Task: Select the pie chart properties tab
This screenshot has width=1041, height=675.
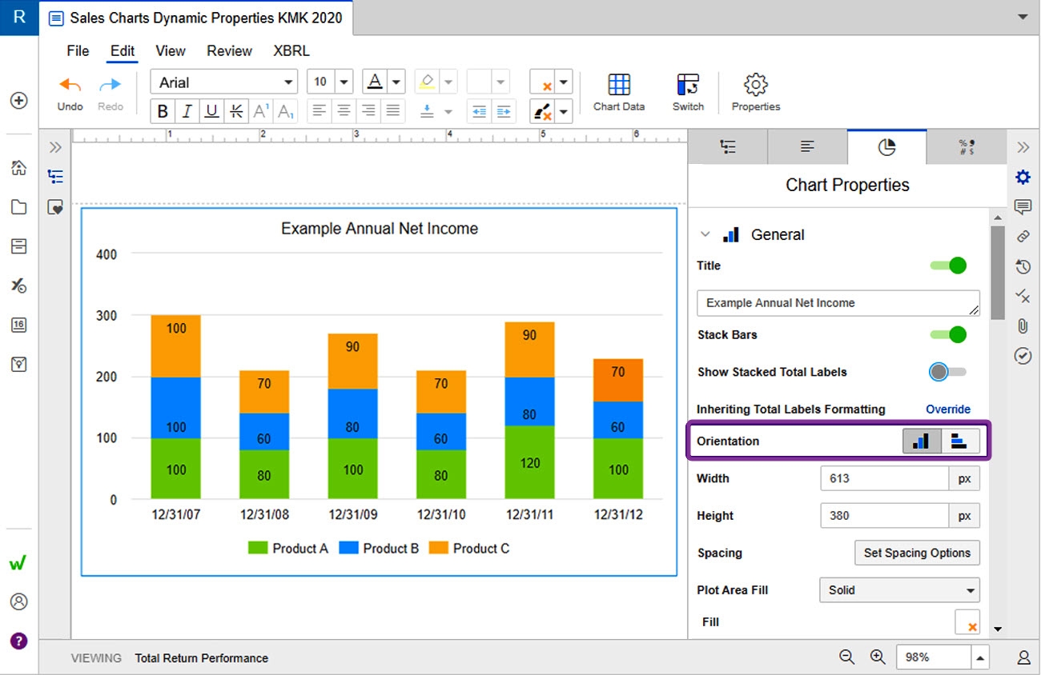Action: pos(886,146)
